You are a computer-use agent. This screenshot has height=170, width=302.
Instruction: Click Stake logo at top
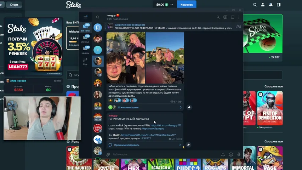73,5
